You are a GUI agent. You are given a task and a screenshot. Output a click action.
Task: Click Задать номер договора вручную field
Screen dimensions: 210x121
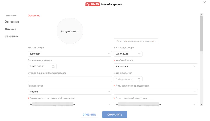(x=136, y=41)
